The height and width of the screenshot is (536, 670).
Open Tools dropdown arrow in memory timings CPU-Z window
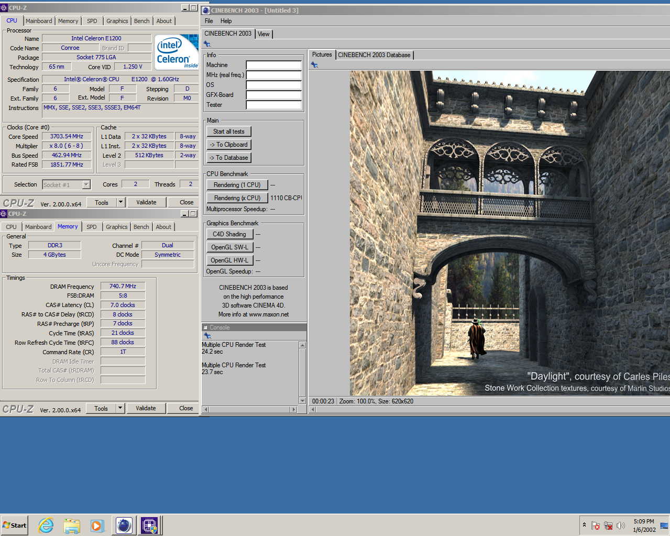pos(120,408)
